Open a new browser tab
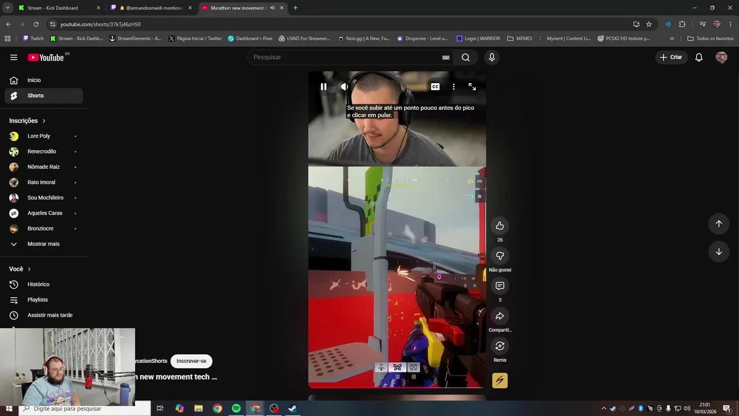This screenshot has height=416, width=739. point(296,8)
